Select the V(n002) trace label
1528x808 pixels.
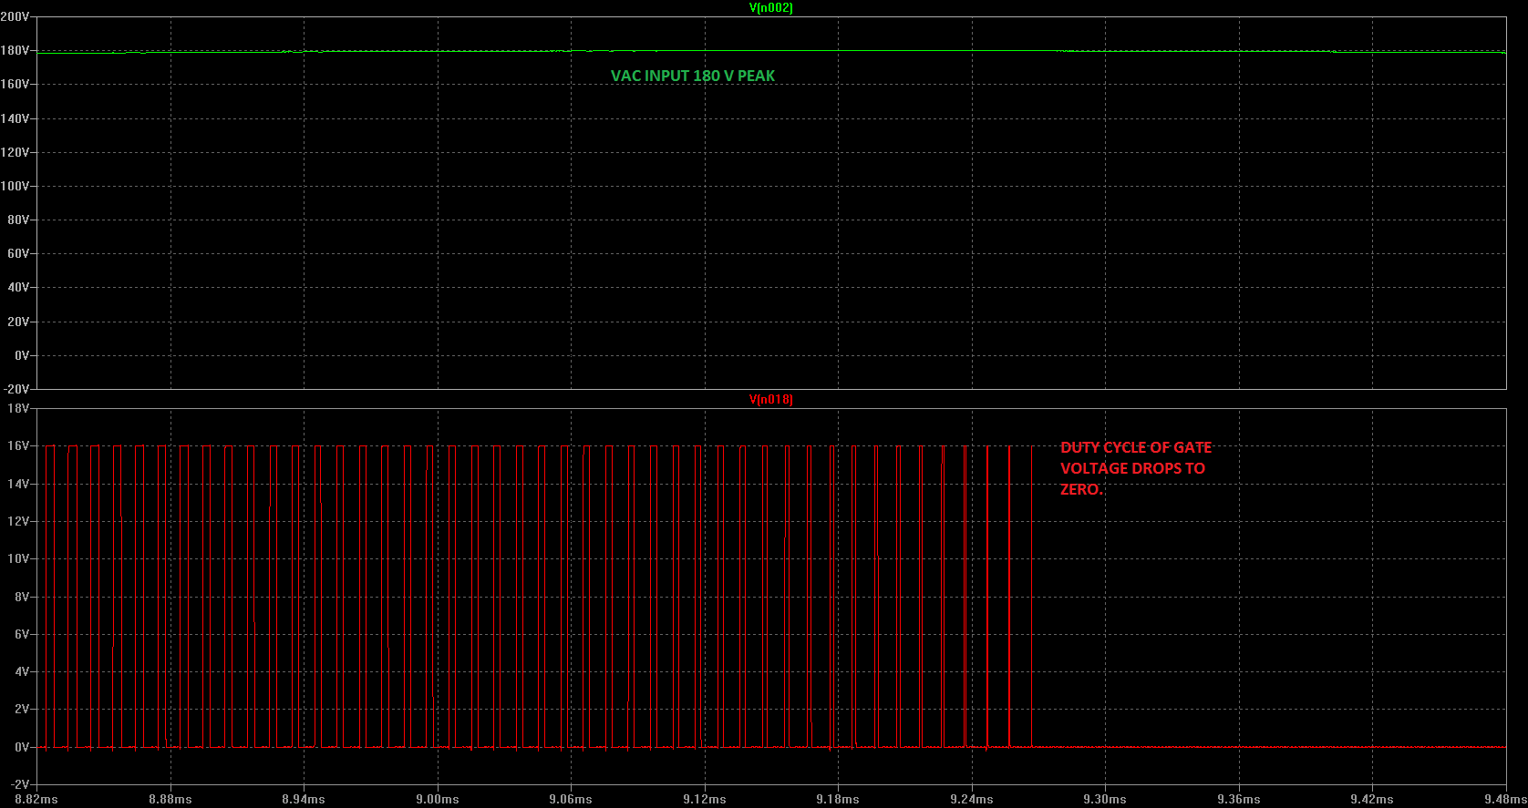[771, 7]
